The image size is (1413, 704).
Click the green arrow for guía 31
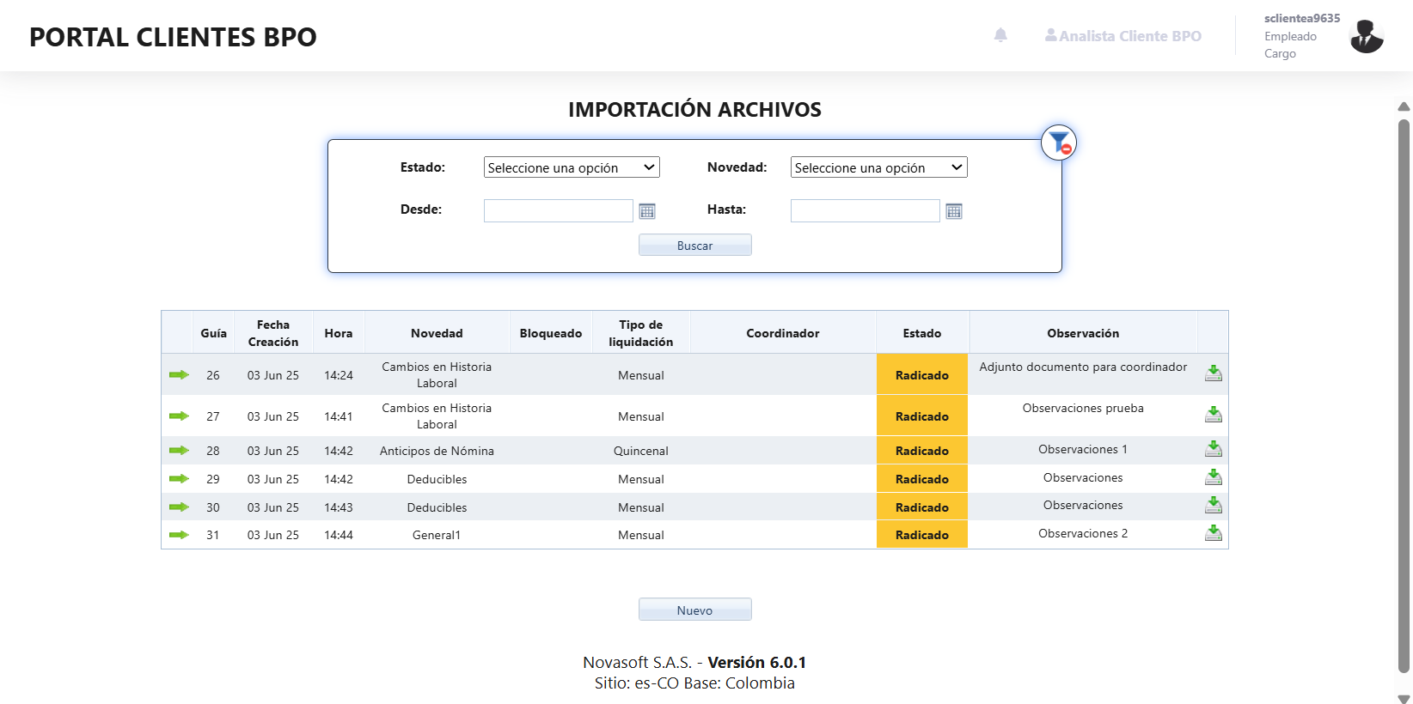point(179,535)
